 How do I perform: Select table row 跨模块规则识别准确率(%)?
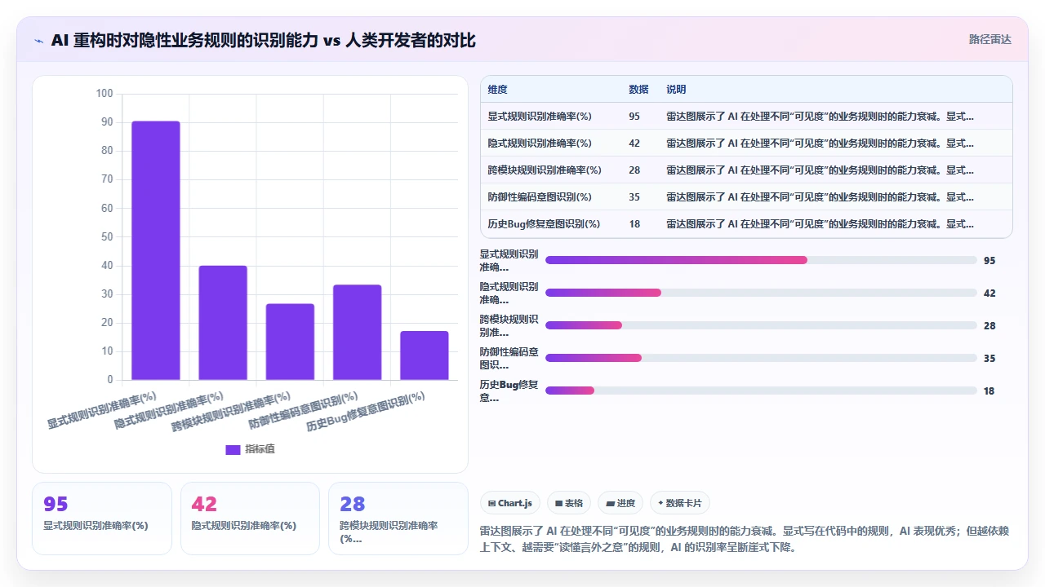click(x=746, y=170)
